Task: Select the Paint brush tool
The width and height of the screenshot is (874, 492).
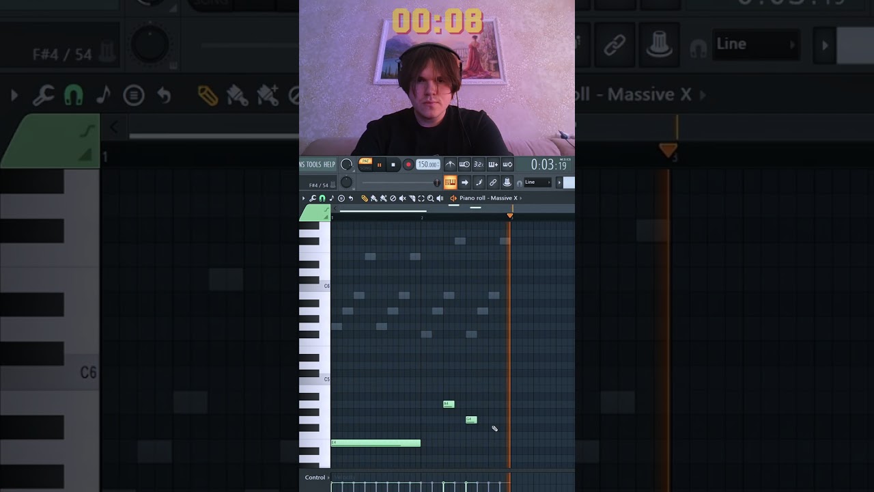Action: pos(374,198)
